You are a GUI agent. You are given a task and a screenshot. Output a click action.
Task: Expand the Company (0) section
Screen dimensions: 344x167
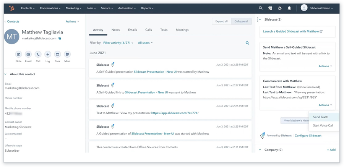point(260,150)
